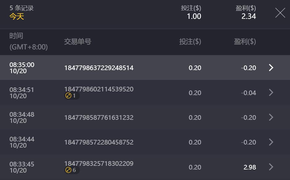Click the 5 条记录 record count label
Image resolution: width=290 pixels, height=180 pixels.
[22, 8]
